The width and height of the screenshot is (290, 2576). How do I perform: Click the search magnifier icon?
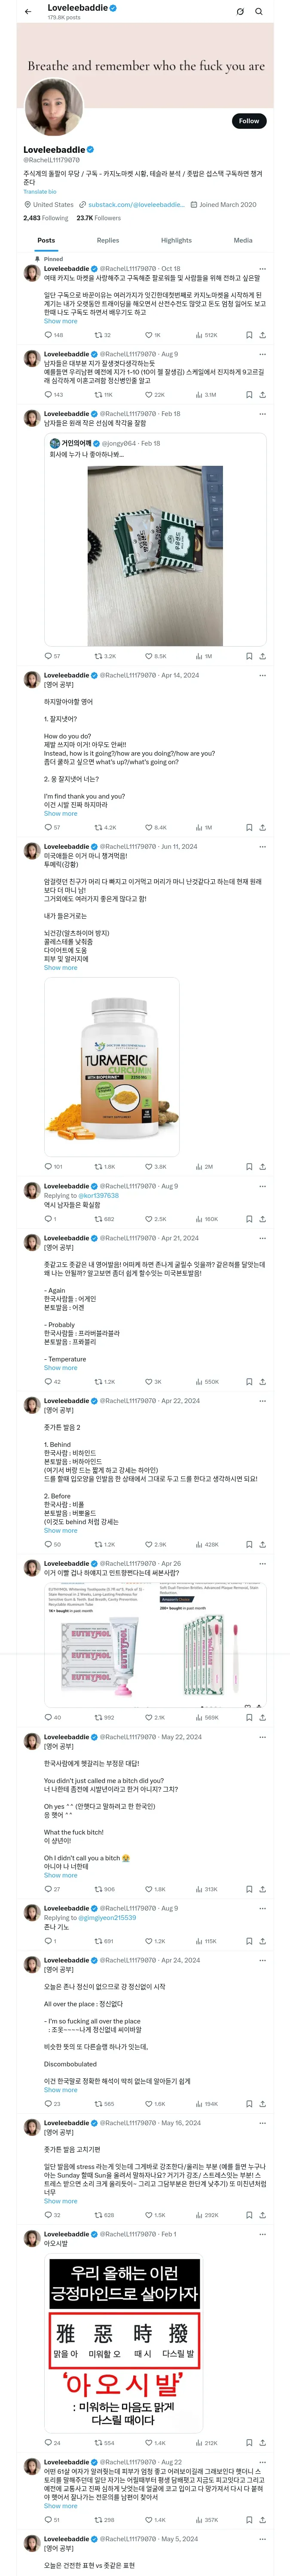259,12
